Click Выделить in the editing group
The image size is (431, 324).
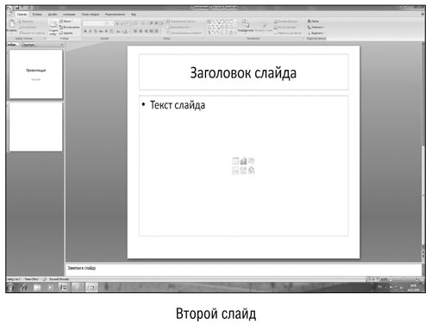[x=315, y=33]
